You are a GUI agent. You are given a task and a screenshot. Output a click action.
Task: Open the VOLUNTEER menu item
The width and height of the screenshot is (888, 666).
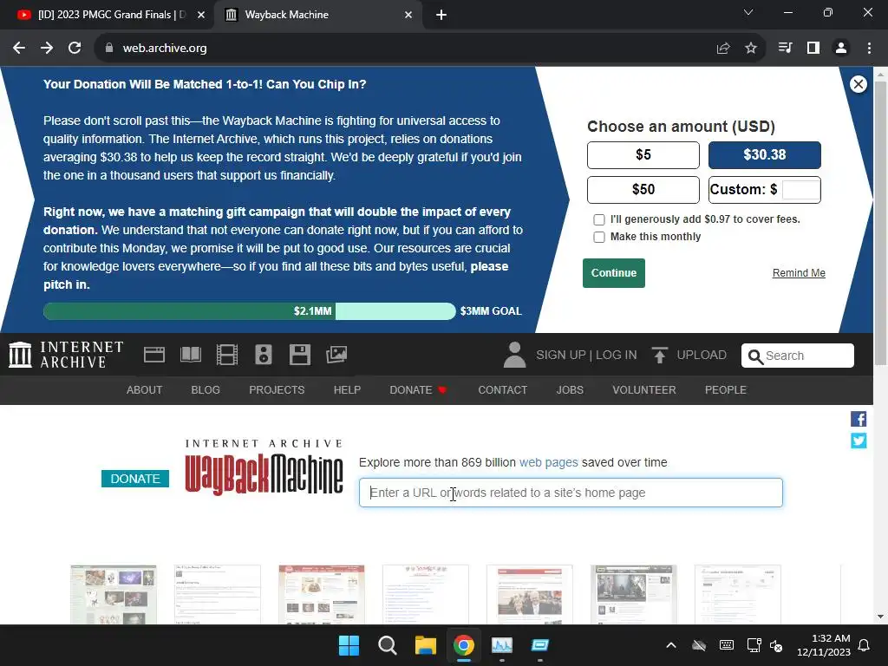[644, 390]
